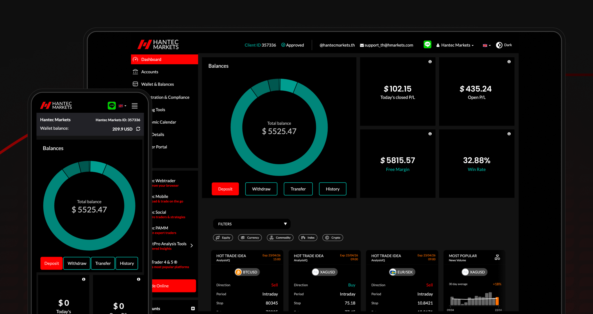Open the MetaTrader 4 & 5 link

pyautogui.click(x=170, y=264)
